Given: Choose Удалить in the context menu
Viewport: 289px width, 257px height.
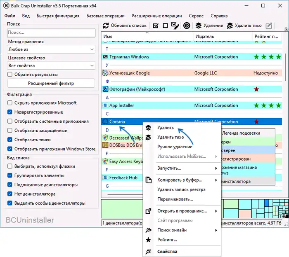Looking at the screenshot, I should 166,128.
